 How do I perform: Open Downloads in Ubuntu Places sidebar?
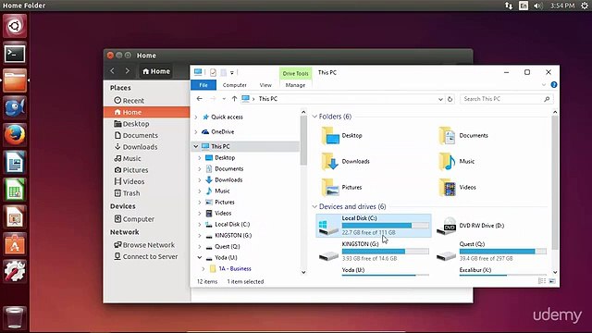(x=136, y=147)
